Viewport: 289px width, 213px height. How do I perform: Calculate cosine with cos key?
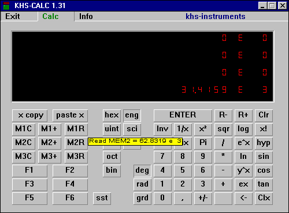264,170
